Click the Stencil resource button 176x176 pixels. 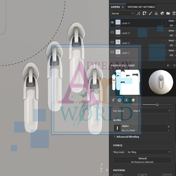142,160
